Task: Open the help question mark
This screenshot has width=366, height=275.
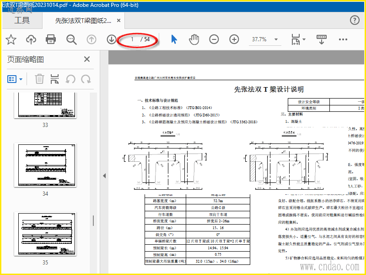Action: coord(355,20)
